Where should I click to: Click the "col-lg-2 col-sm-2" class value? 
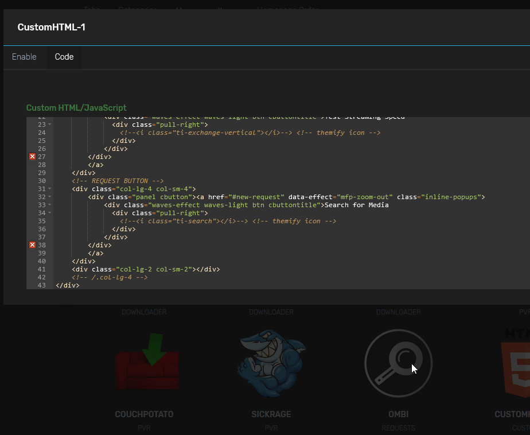pos(154,269)
